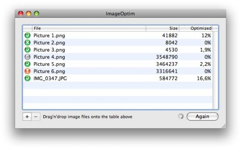The height and width of the screenshot is (149, 241).
Task: Remove selection with the minus button
Action: click(x=36, y=117)
